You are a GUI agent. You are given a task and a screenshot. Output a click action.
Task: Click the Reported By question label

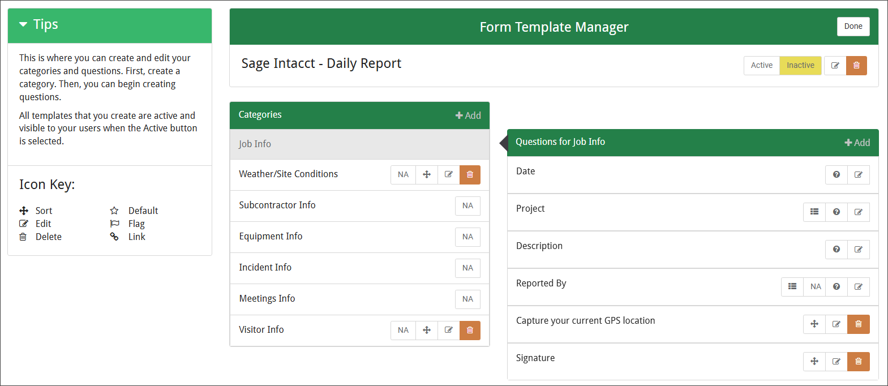541,284
